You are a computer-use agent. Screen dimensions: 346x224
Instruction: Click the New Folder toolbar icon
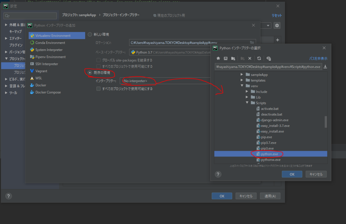[243, 58]
